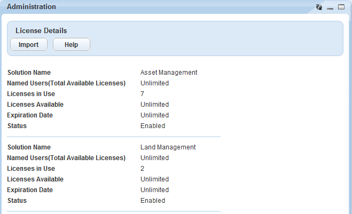Click the Import license button
Viewport: 352px width, 214px height.
click(x=29, y=45)
